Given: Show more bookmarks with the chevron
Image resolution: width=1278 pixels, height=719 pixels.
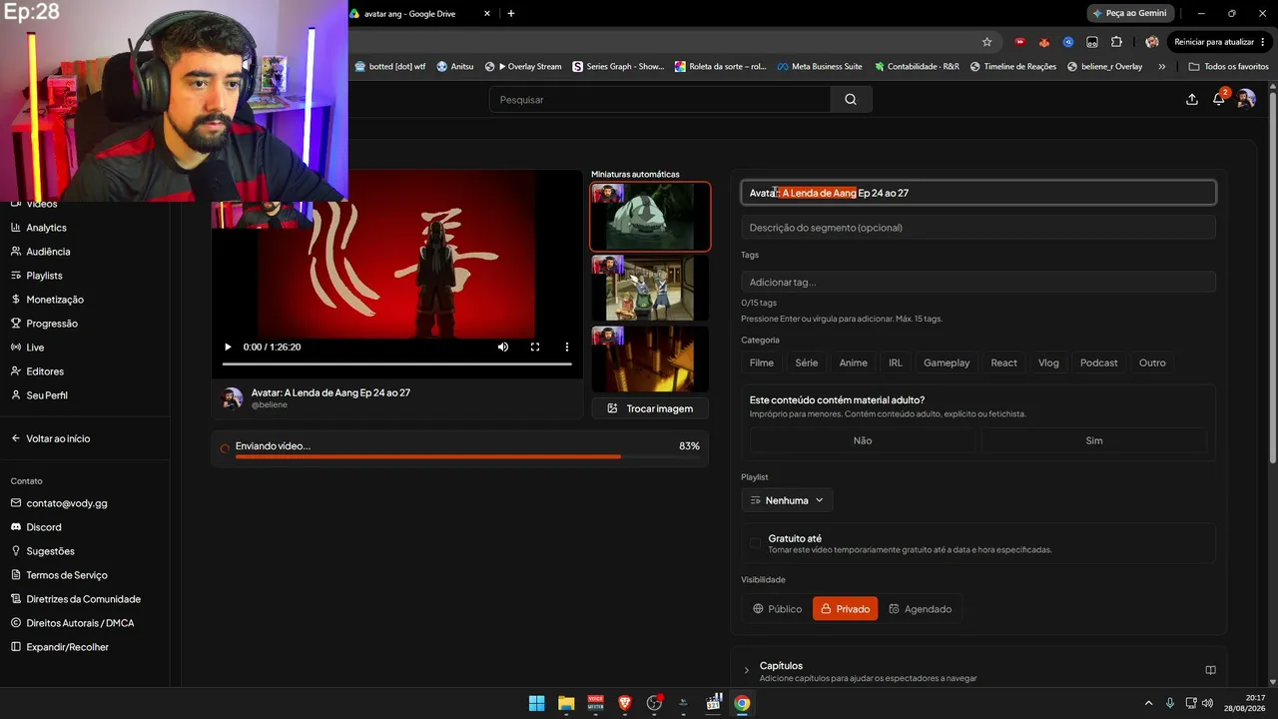Looking at the screenshot, I should click(x=1161, y=66).
